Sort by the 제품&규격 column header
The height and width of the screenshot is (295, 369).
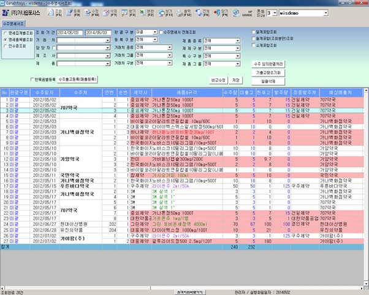[187, 92]
